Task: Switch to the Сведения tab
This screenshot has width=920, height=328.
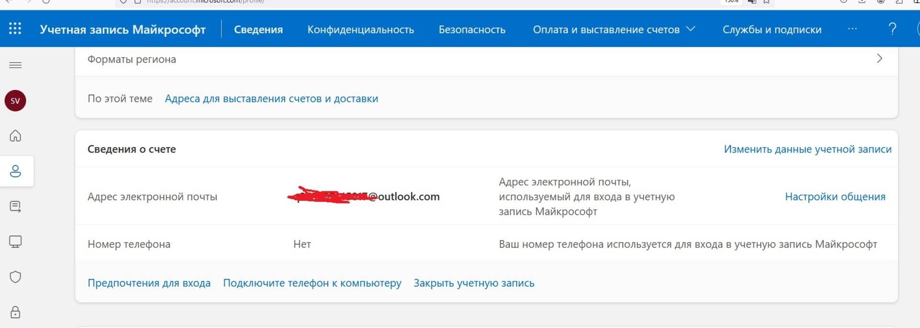Action: coord(258,30)
